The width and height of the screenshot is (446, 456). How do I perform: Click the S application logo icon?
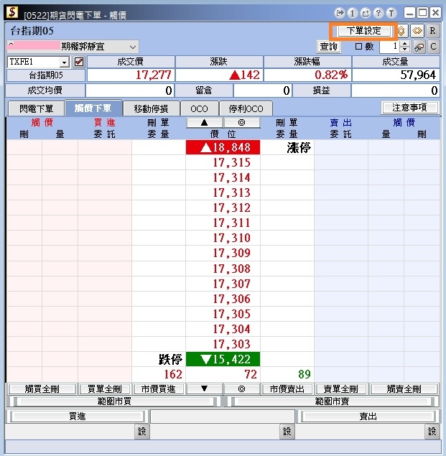pyautogui.click(x=12, y=12)
